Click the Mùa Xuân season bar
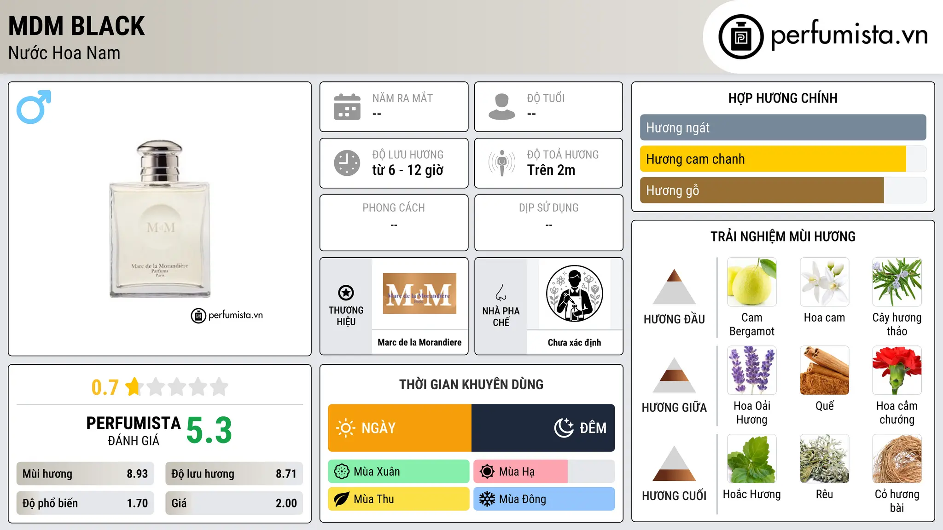 point(399,472)
